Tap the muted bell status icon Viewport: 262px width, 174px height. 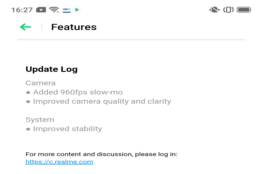point(214,10)
